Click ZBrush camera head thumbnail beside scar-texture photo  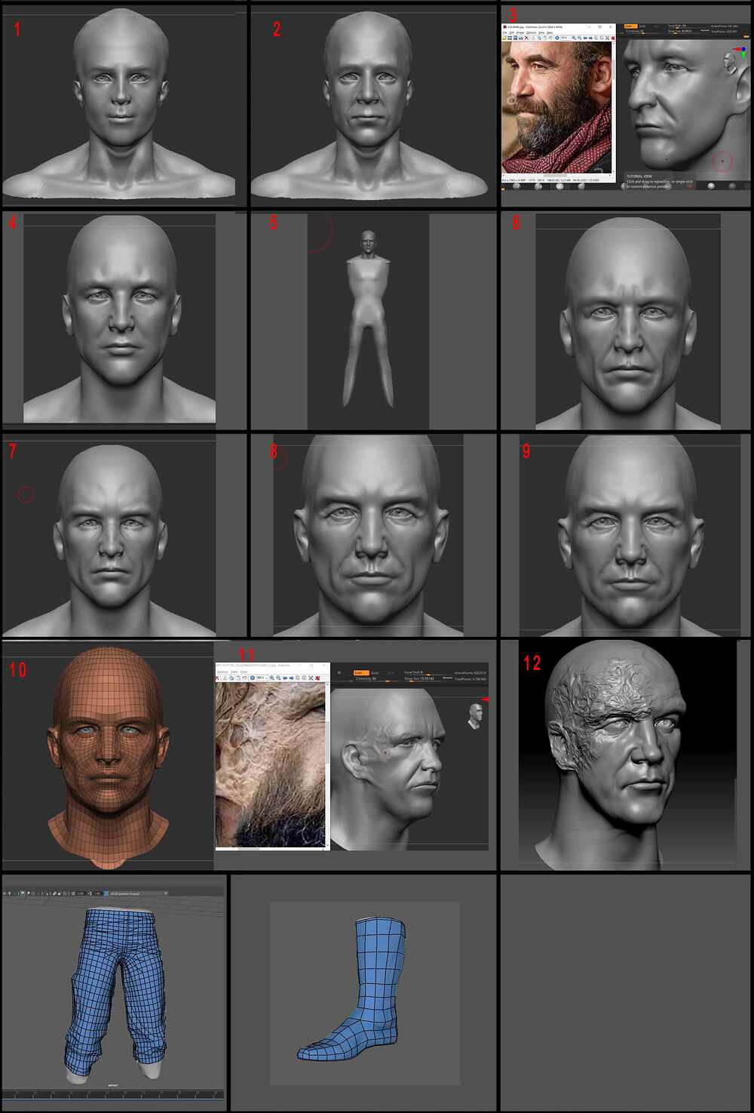click(x=474, y=716)
